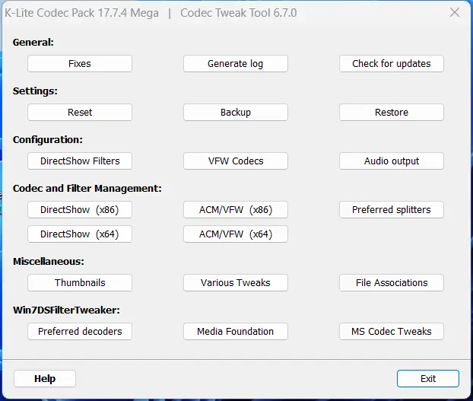The height and width of the screenshot is (401, 473).
Task: Click the Generate log button
Action: [x=236, y=64]
